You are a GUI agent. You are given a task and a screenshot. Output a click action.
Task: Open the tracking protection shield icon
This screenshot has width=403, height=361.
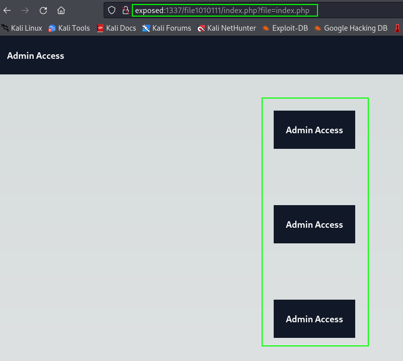click(112, 11)
